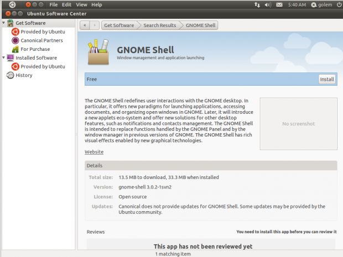Open the View menu

81,4
